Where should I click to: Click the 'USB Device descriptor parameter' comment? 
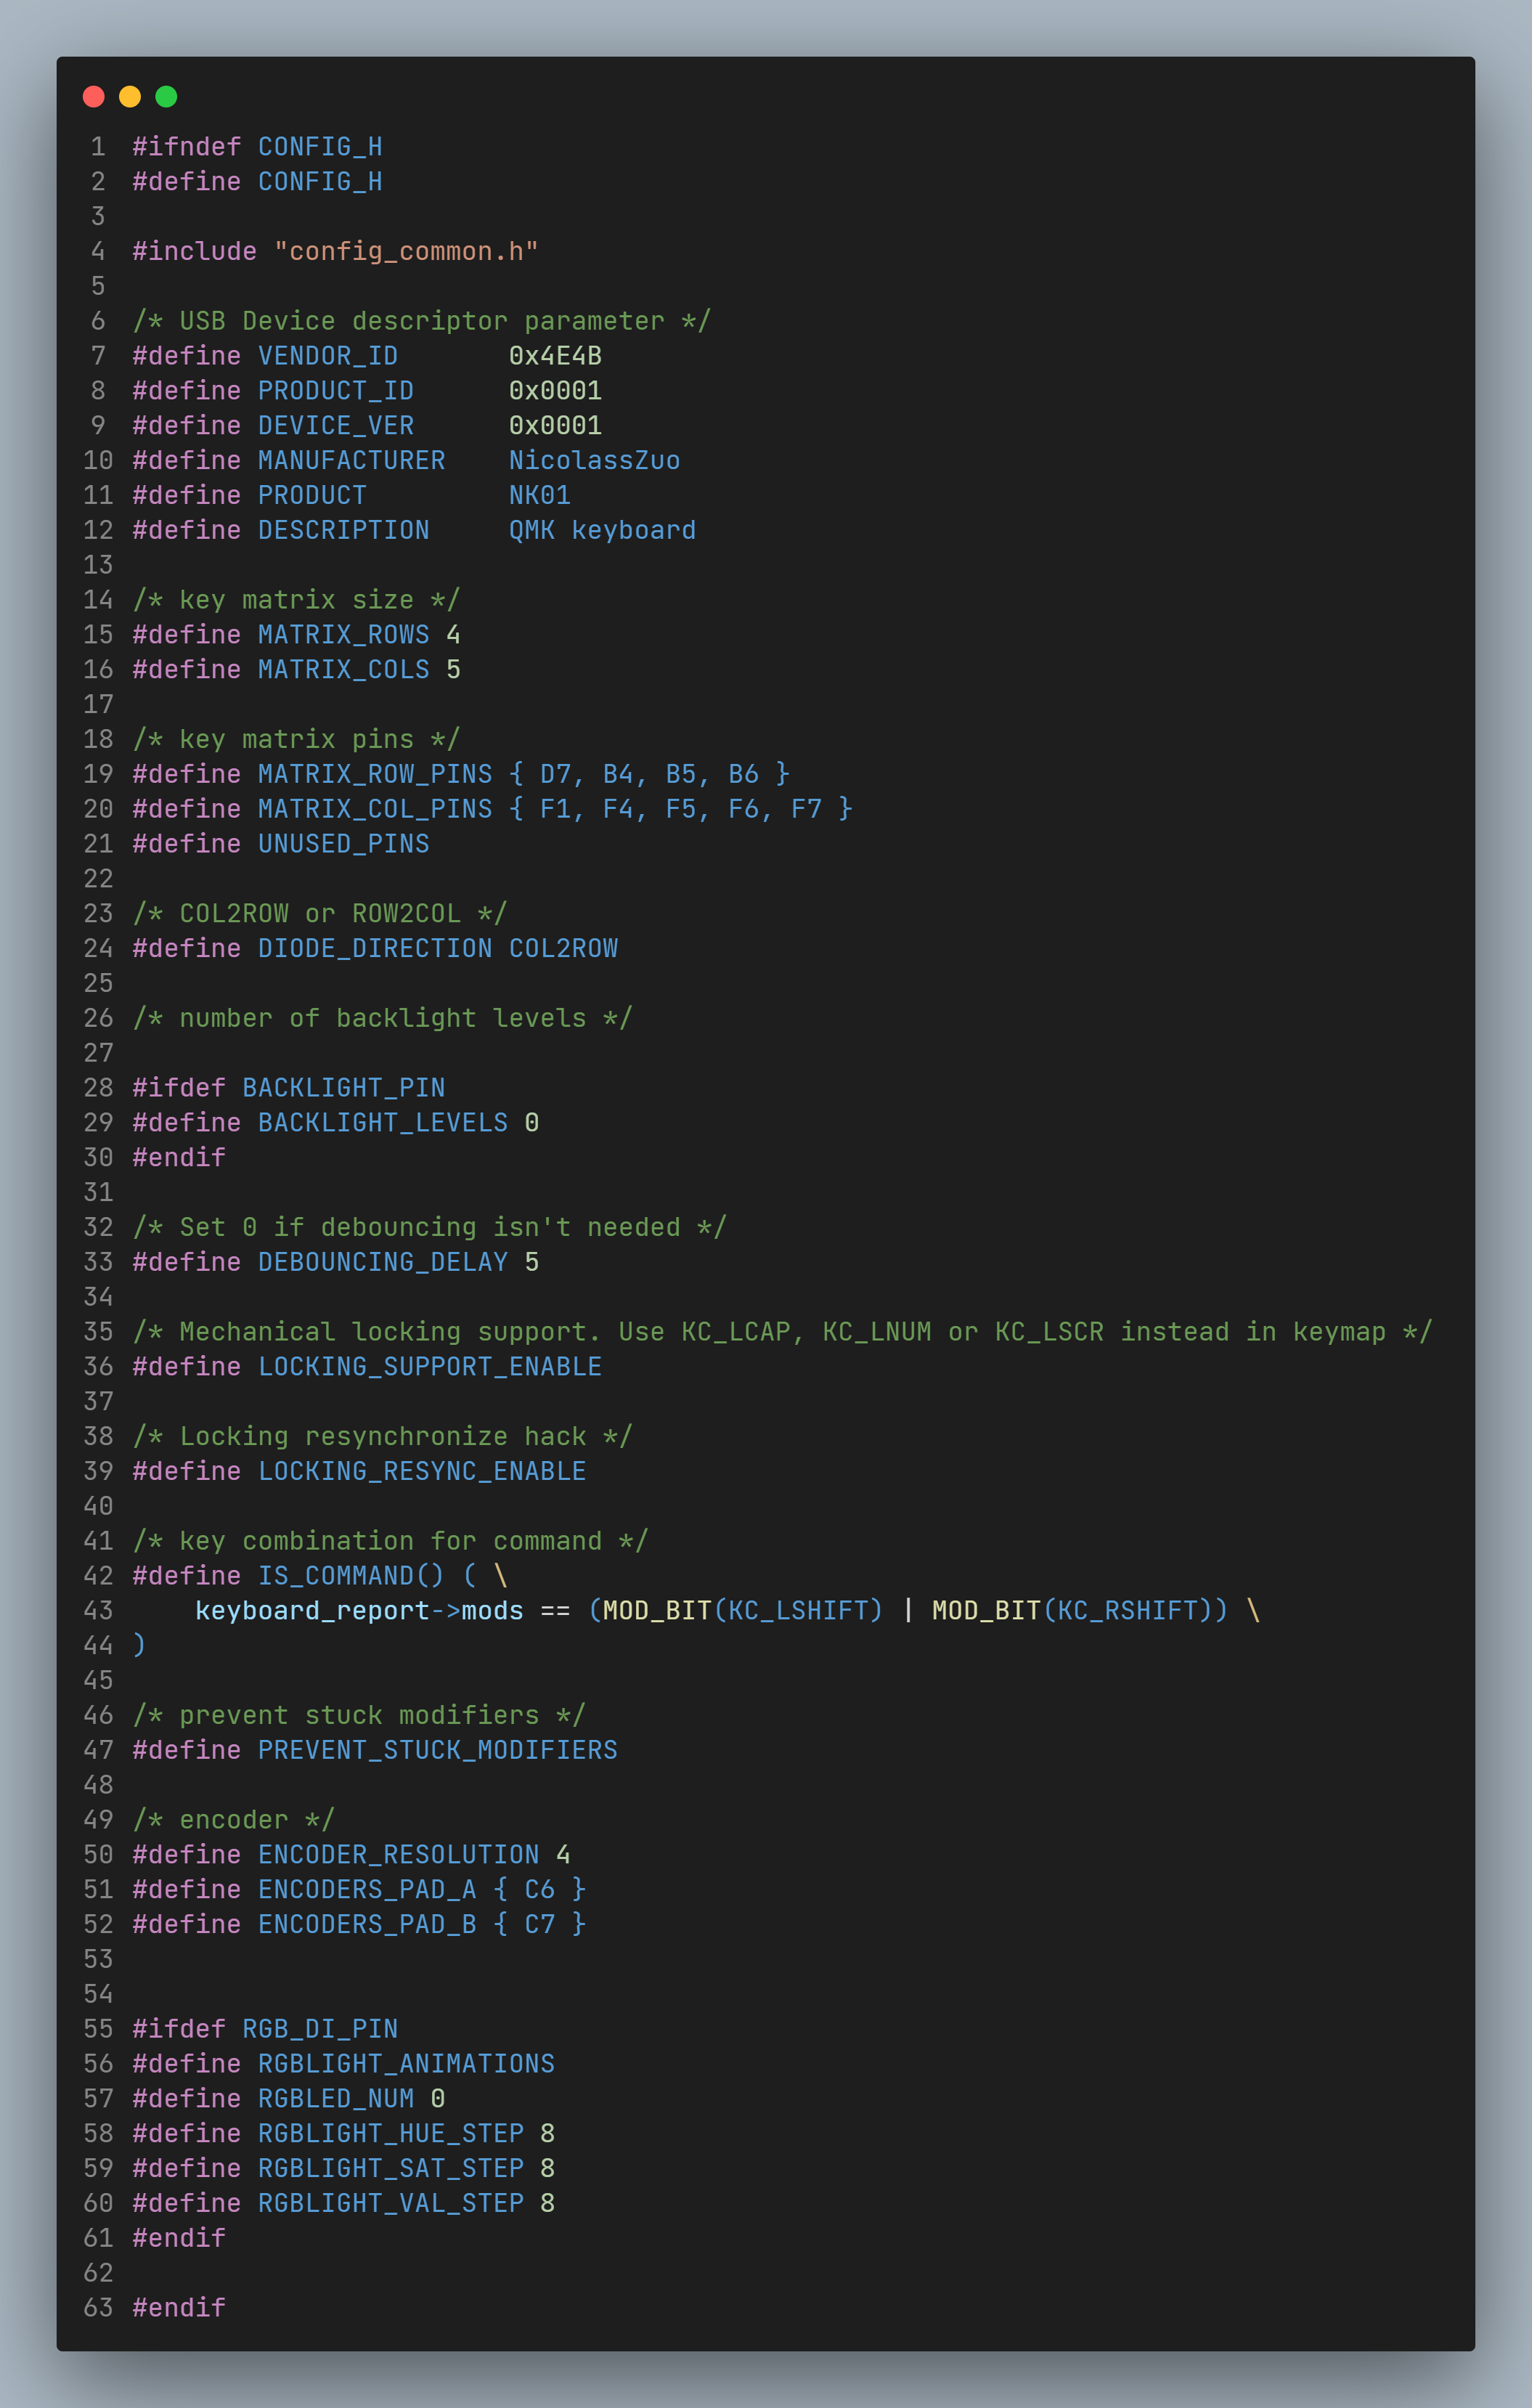[422, 321]
